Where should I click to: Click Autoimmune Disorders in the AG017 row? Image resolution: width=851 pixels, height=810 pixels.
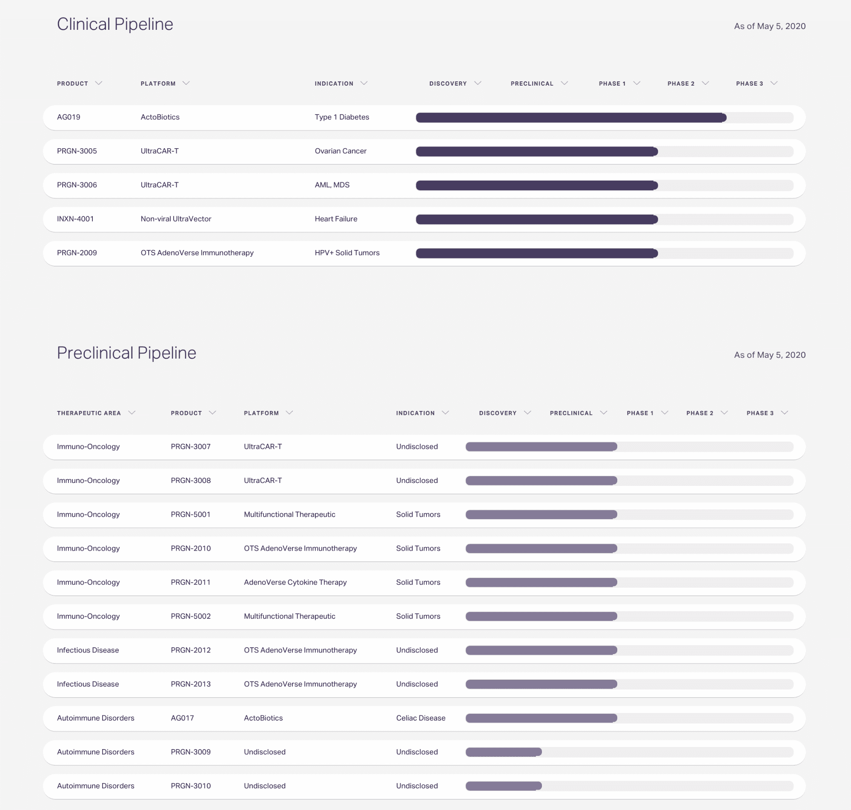pyautogui.click(x=96, y=718)
